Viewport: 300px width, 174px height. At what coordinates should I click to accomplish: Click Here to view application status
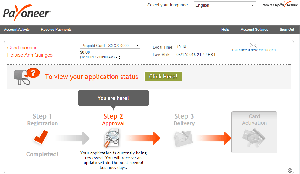point(163,76)
